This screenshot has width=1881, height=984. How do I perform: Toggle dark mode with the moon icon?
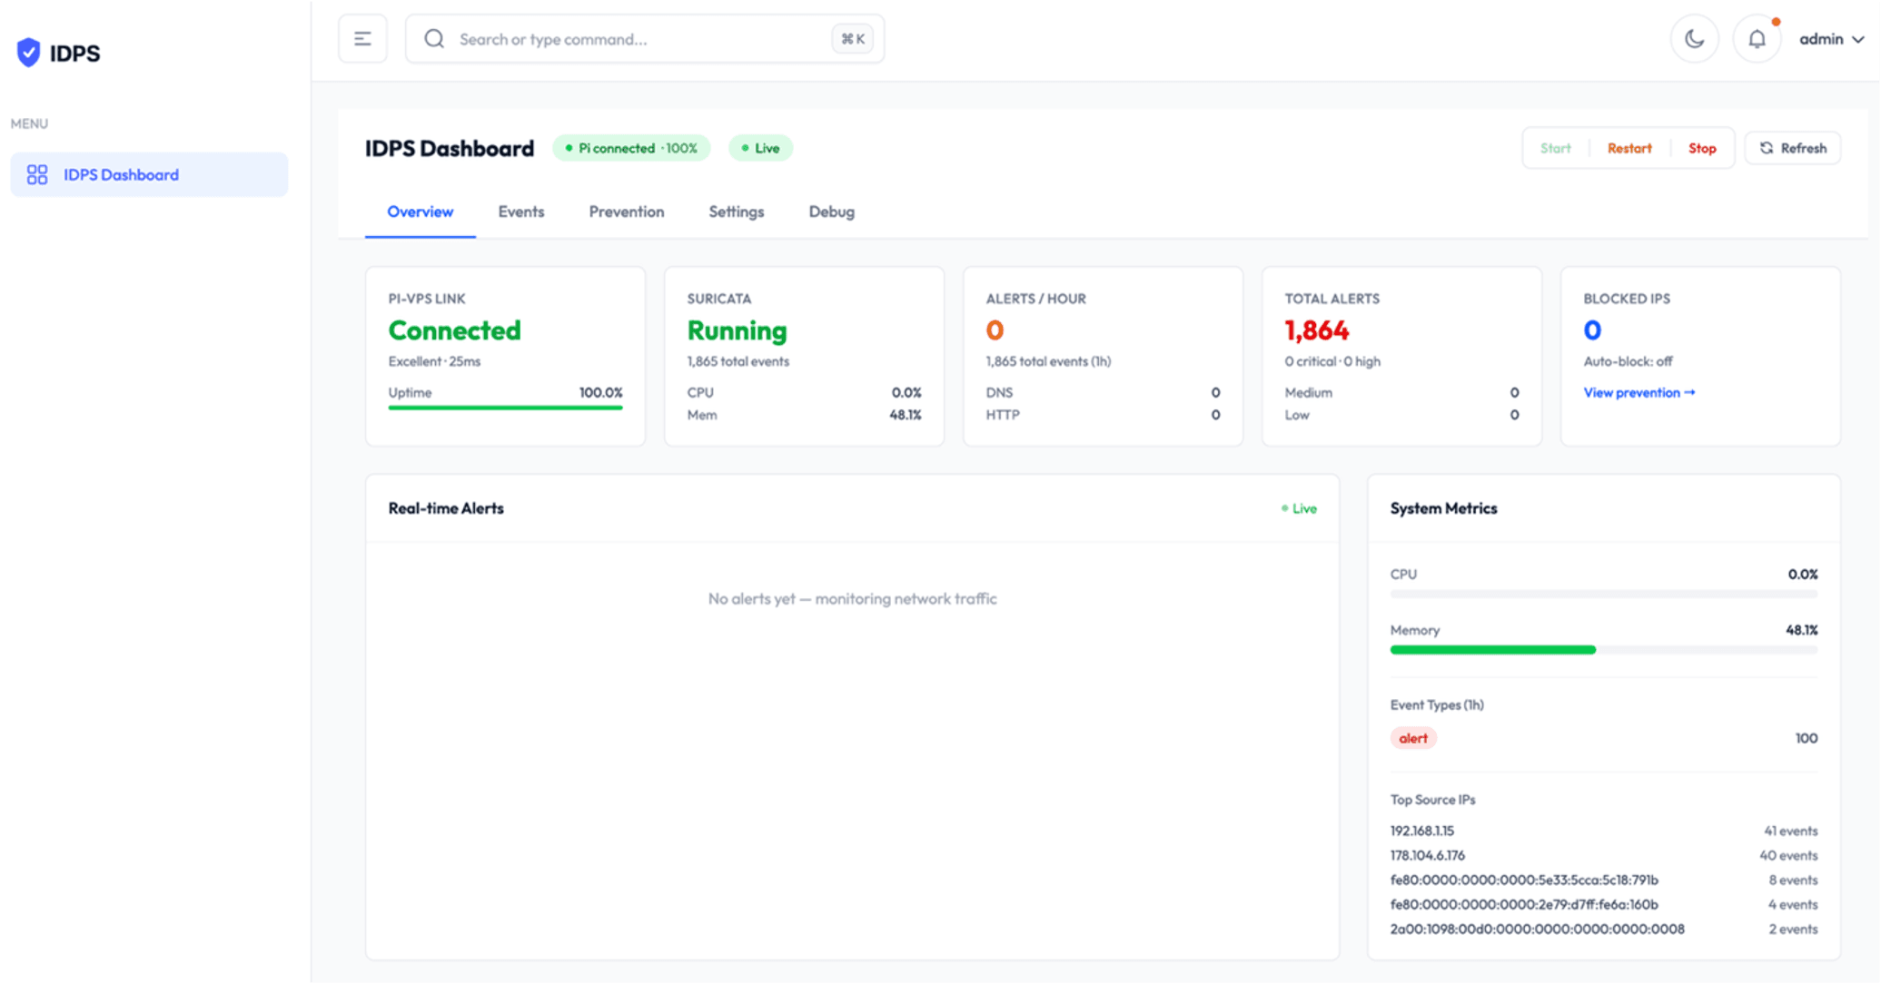click(x=1694, y=39)
